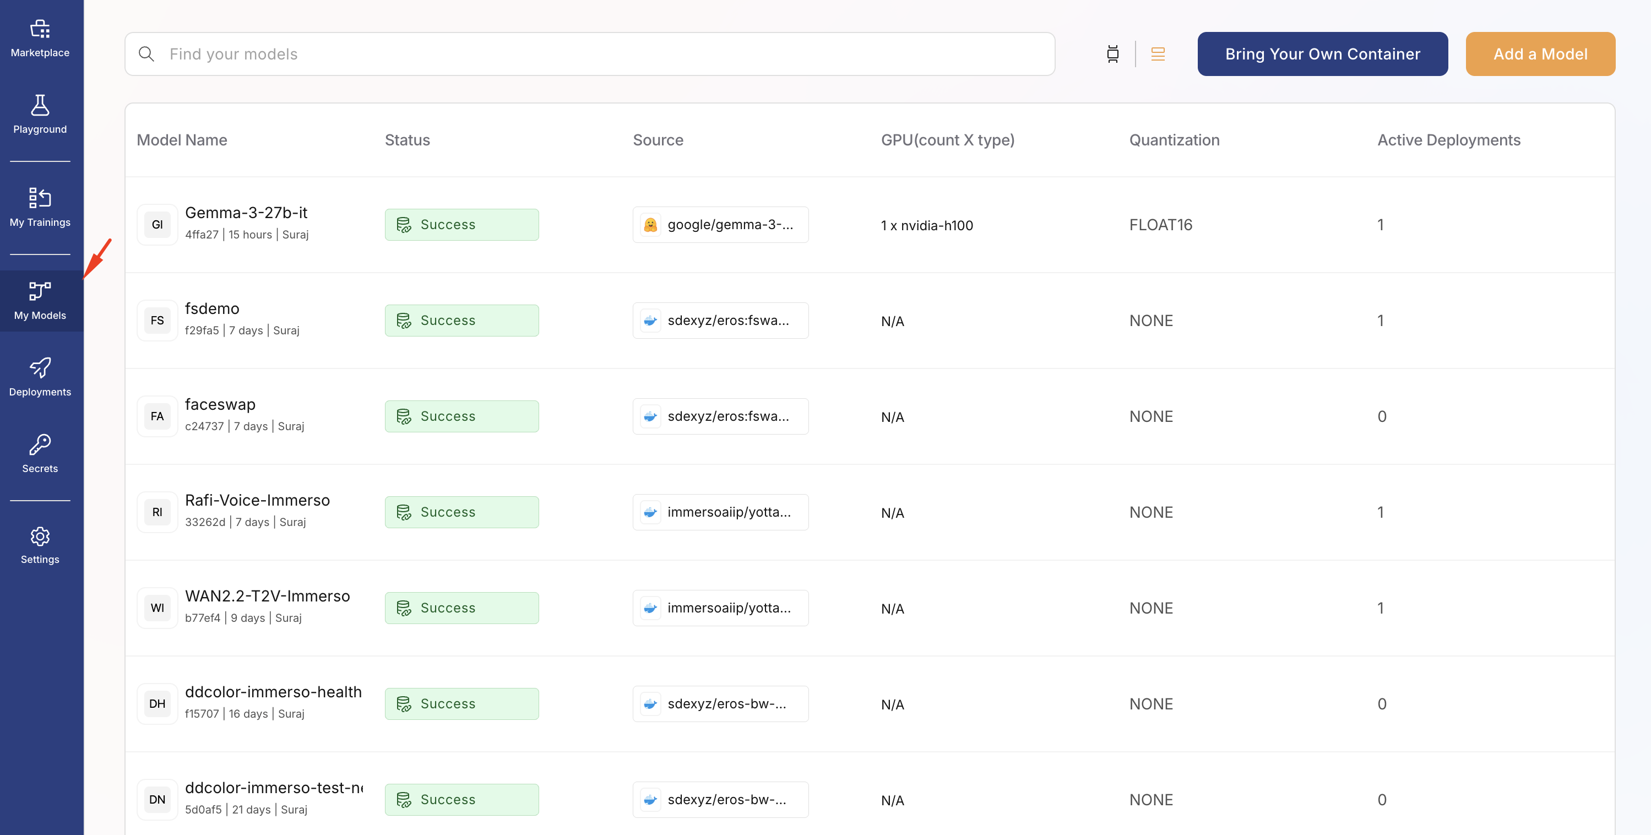This screenshot has height=835, width=1651.
Task: Click google/gemma-3 Hugging Face source chip
Action: point(720,224)
